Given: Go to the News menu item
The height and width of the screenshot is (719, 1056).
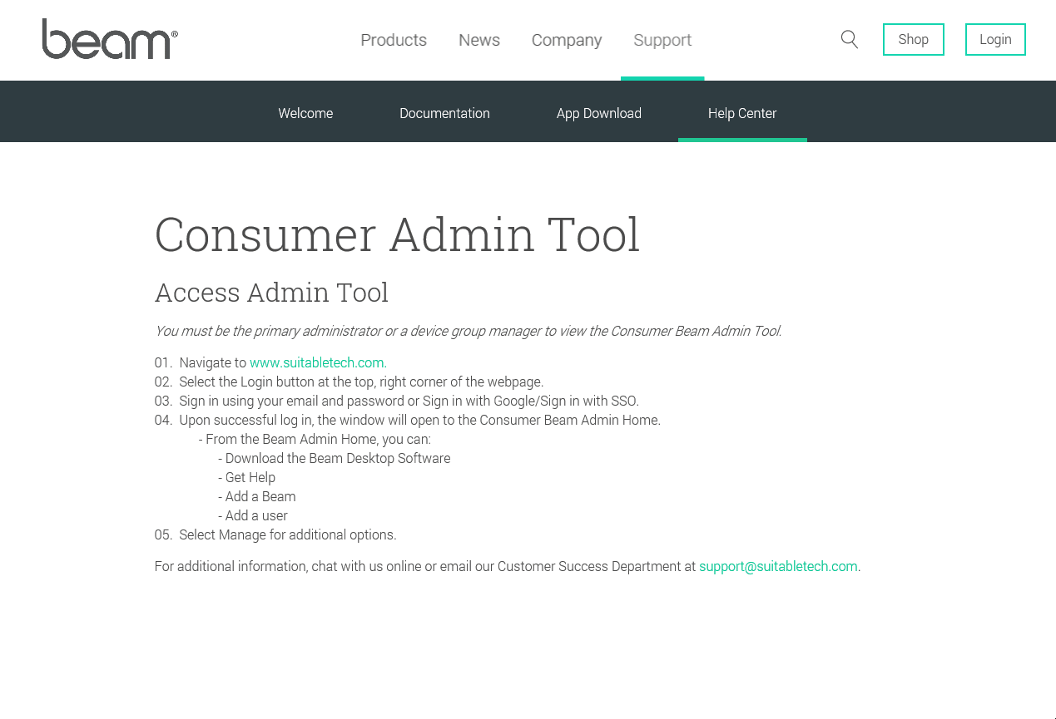Looking at the screenshot, I should pyautogui.click(x=479, y=40).
